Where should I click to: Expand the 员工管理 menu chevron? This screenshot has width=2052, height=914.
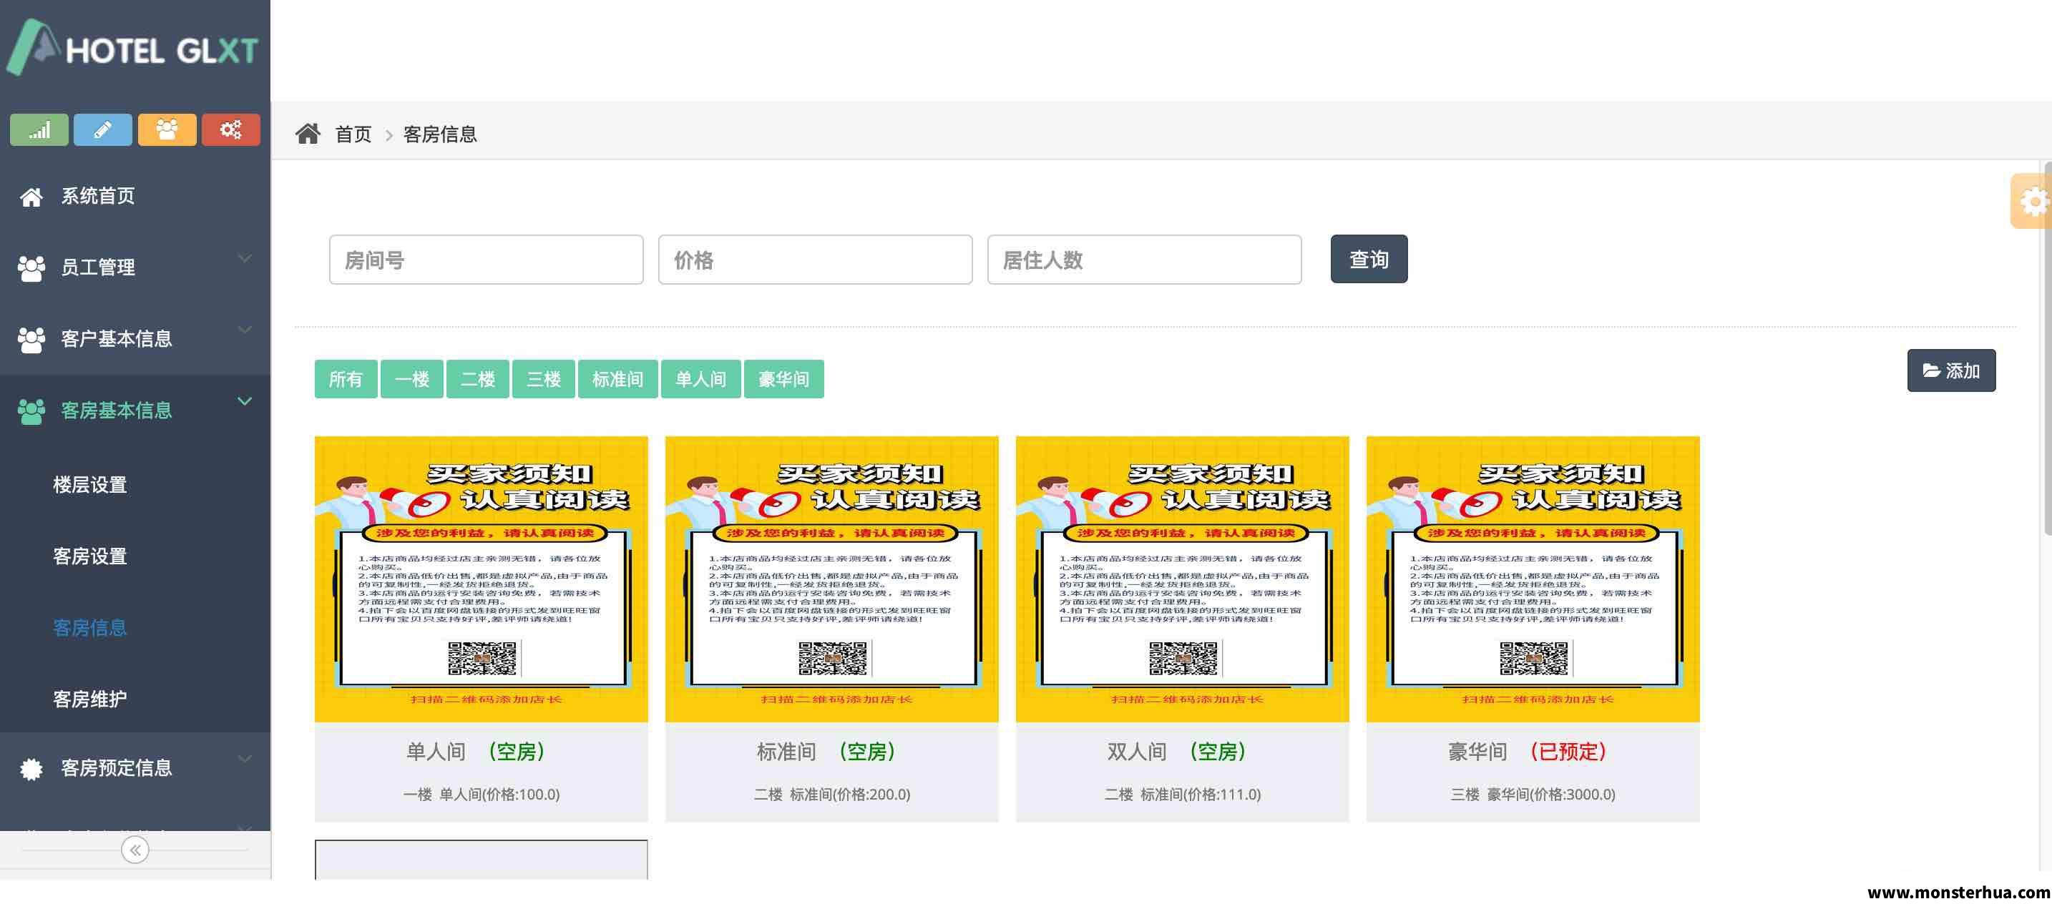245,259
